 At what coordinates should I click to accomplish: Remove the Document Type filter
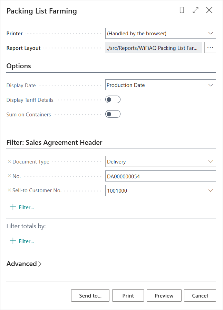pos(9,161)
